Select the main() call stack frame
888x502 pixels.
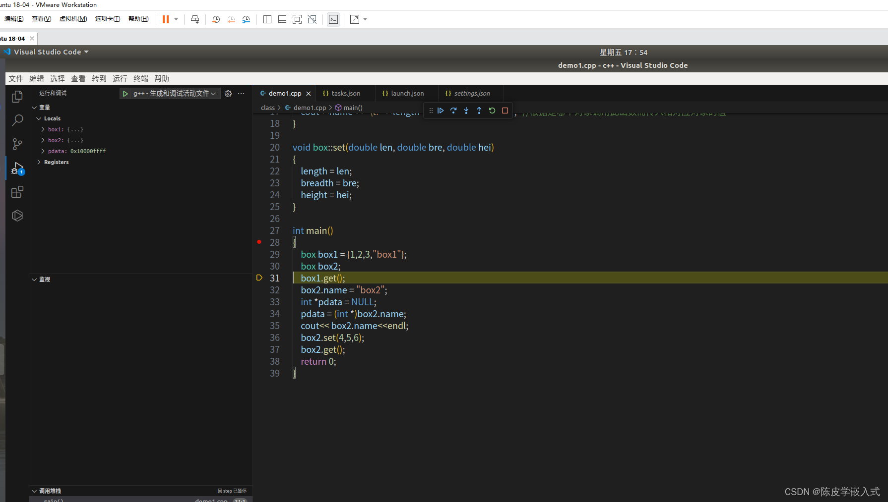coord(141,500)
